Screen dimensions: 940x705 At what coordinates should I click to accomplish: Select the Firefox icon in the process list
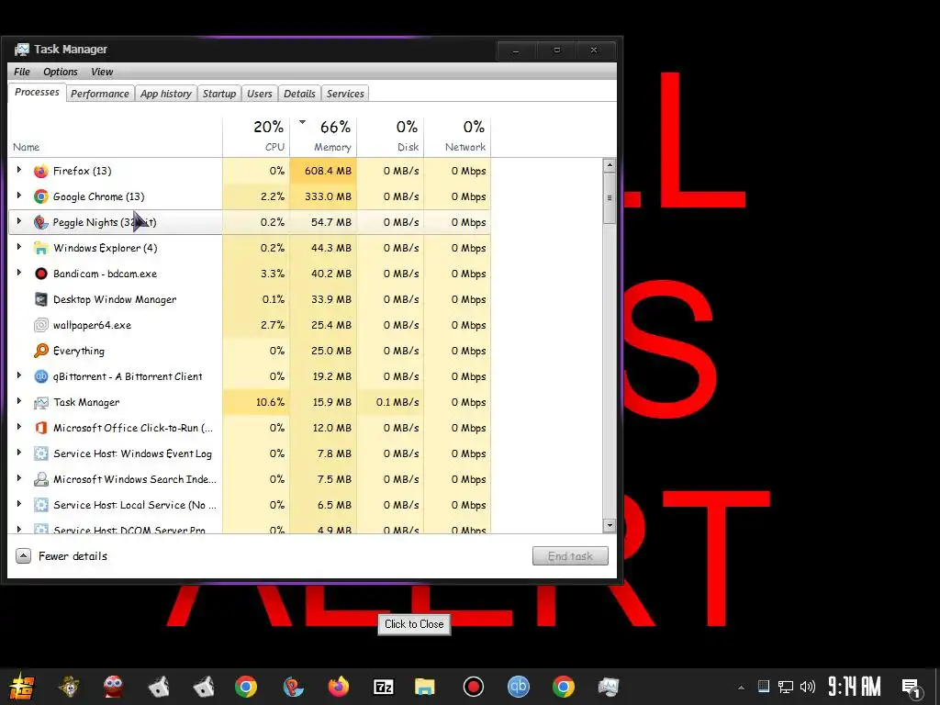pyautogui.click(x=40, y=171)
